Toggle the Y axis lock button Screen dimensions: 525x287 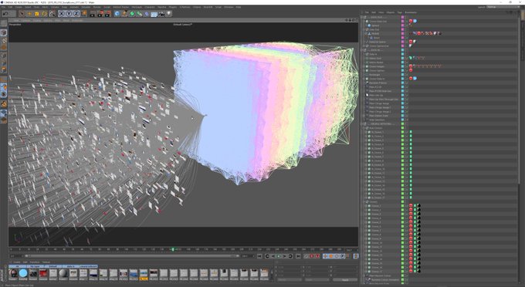click(x=69, y=14)
